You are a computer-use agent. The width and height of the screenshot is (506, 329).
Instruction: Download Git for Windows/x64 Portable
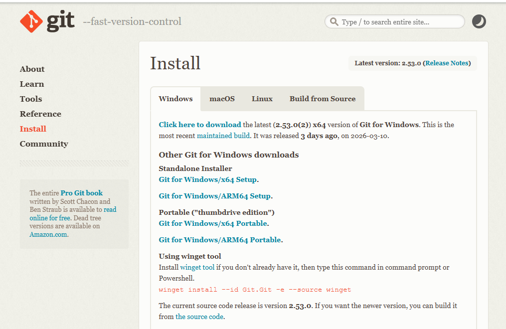click(x=213, y=223)
